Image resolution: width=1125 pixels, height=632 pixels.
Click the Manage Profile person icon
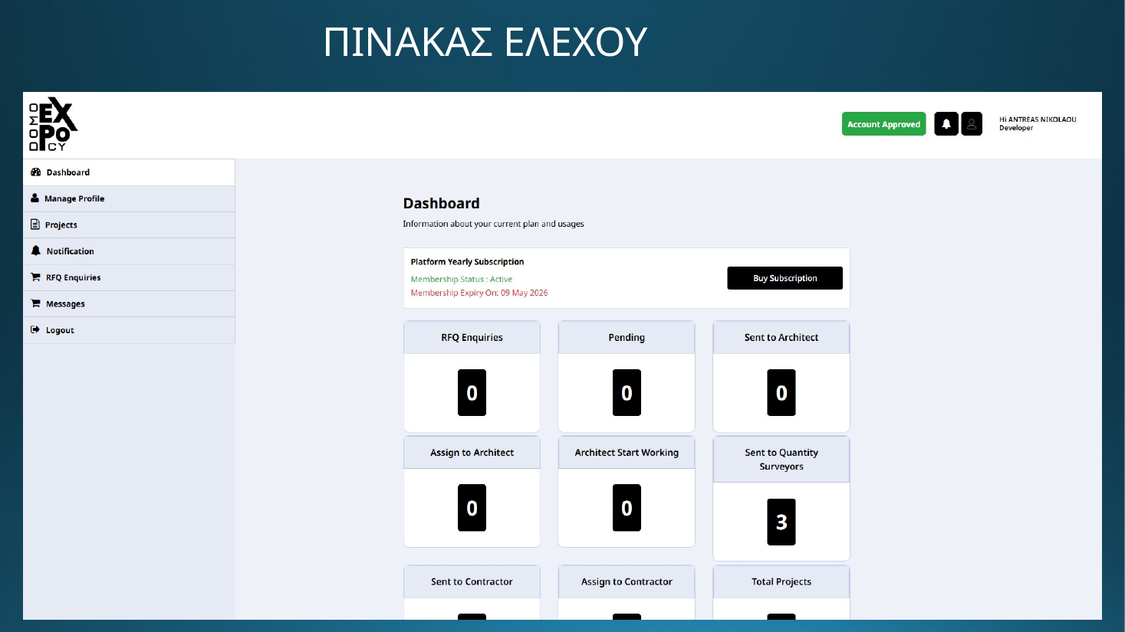pos(35,198)
